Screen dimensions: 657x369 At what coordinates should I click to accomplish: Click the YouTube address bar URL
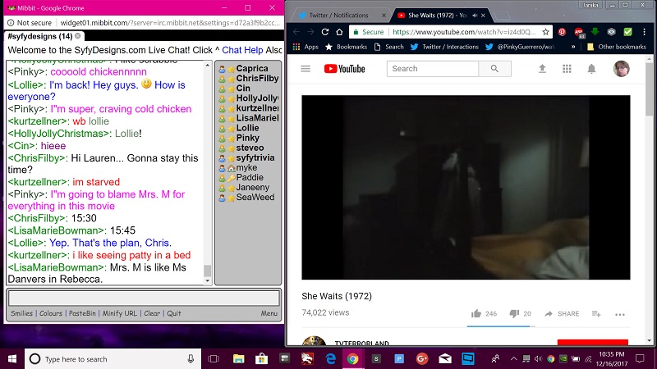click(464, 32)
